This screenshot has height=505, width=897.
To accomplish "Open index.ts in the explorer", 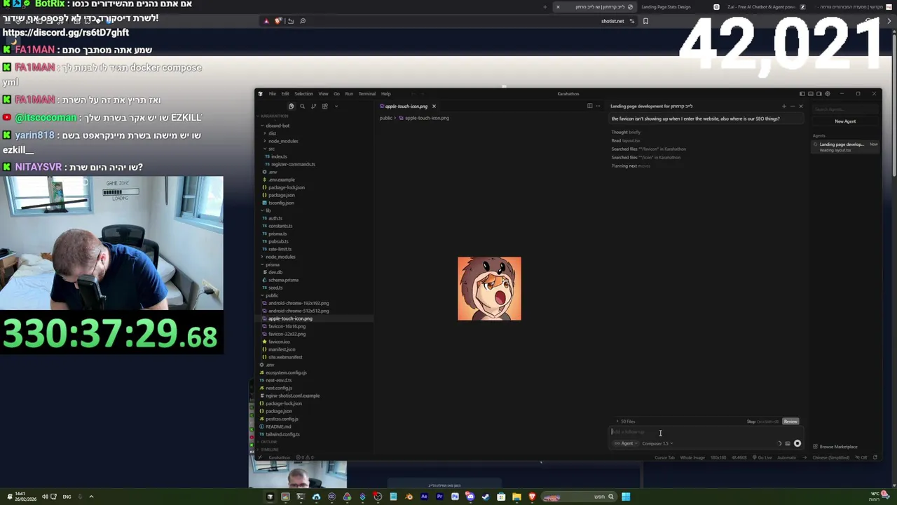I will [280, 156].
